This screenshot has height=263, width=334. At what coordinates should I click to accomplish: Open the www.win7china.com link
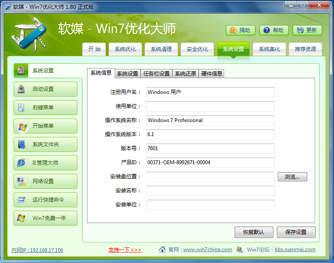(207, 249)
